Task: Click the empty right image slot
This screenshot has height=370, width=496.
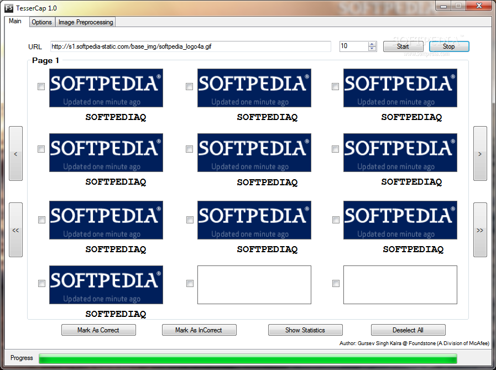Action: (x=400, y=285)
